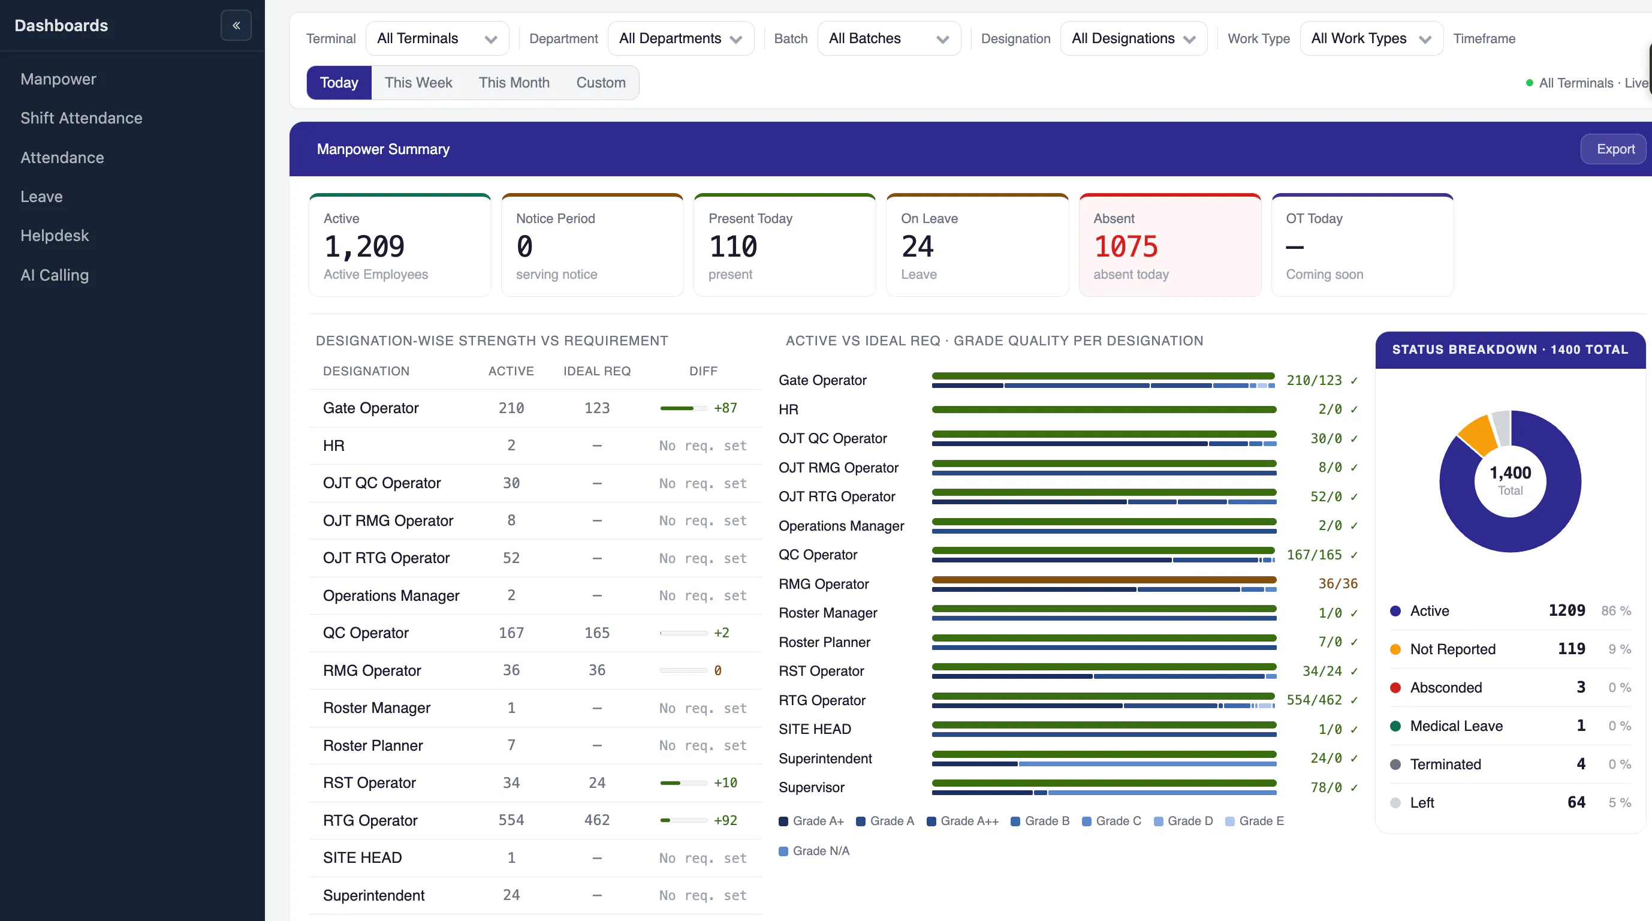Open the Leave dashboard

(x=42, y=197)
